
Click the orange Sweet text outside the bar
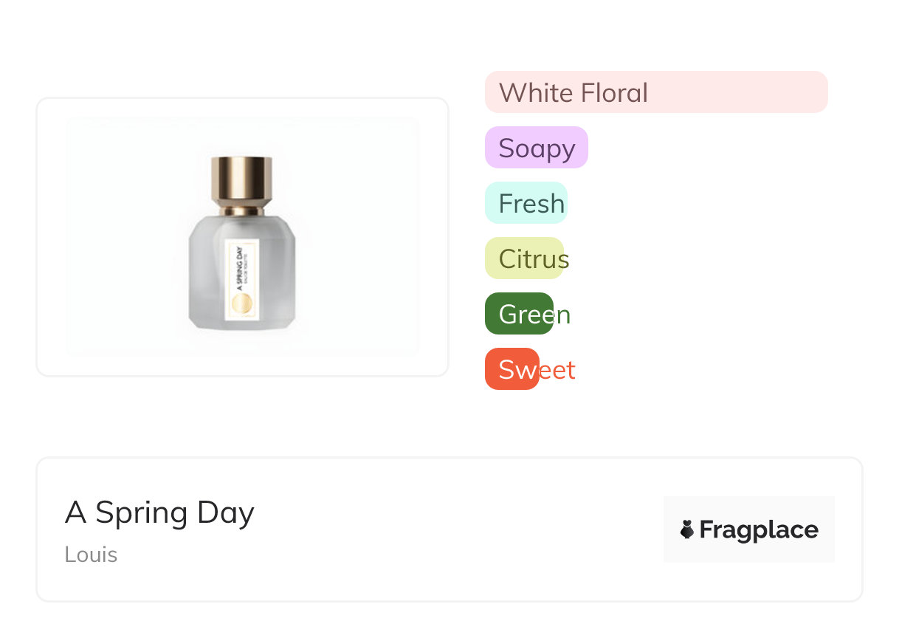pos(558,370)
